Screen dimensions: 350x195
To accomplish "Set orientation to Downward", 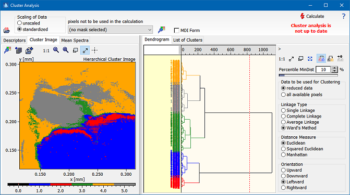I will (x=294, y=176).
